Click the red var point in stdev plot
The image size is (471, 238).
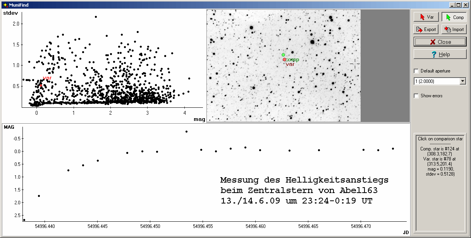(x=41, y=85)
